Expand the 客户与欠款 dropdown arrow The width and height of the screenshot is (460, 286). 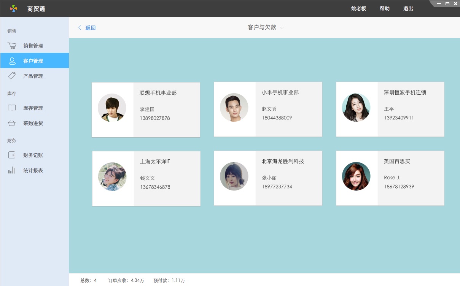click(282, 28)
